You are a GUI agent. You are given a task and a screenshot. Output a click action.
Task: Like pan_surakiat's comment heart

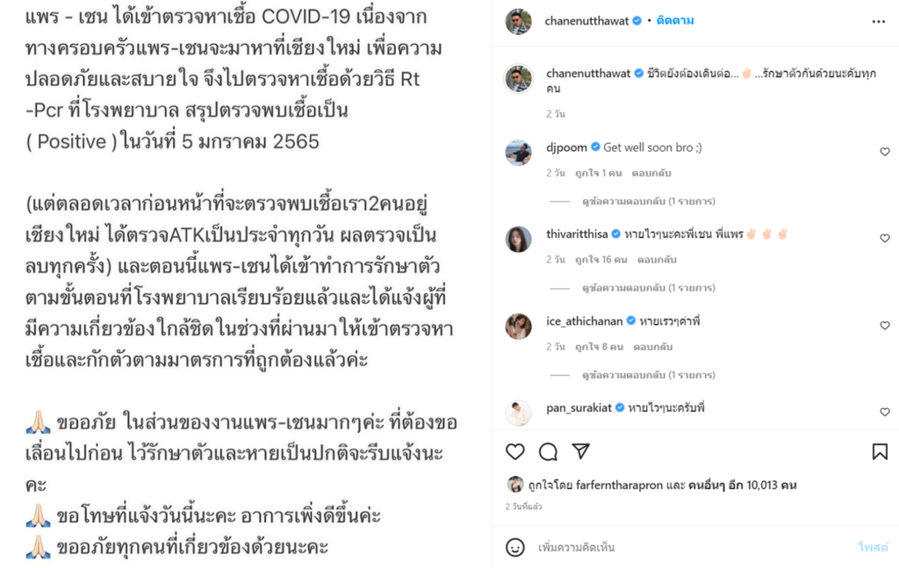point(885,412)
